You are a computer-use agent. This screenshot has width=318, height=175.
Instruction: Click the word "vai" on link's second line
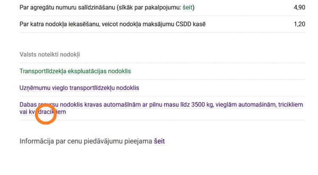tap(23, 112)
